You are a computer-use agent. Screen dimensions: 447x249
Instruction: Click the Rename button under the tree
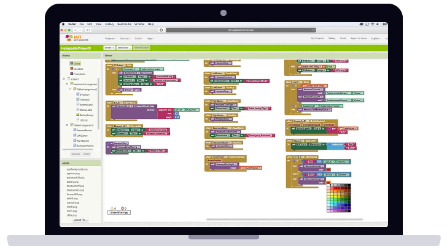pyautogui.click(x=76, y=154)
